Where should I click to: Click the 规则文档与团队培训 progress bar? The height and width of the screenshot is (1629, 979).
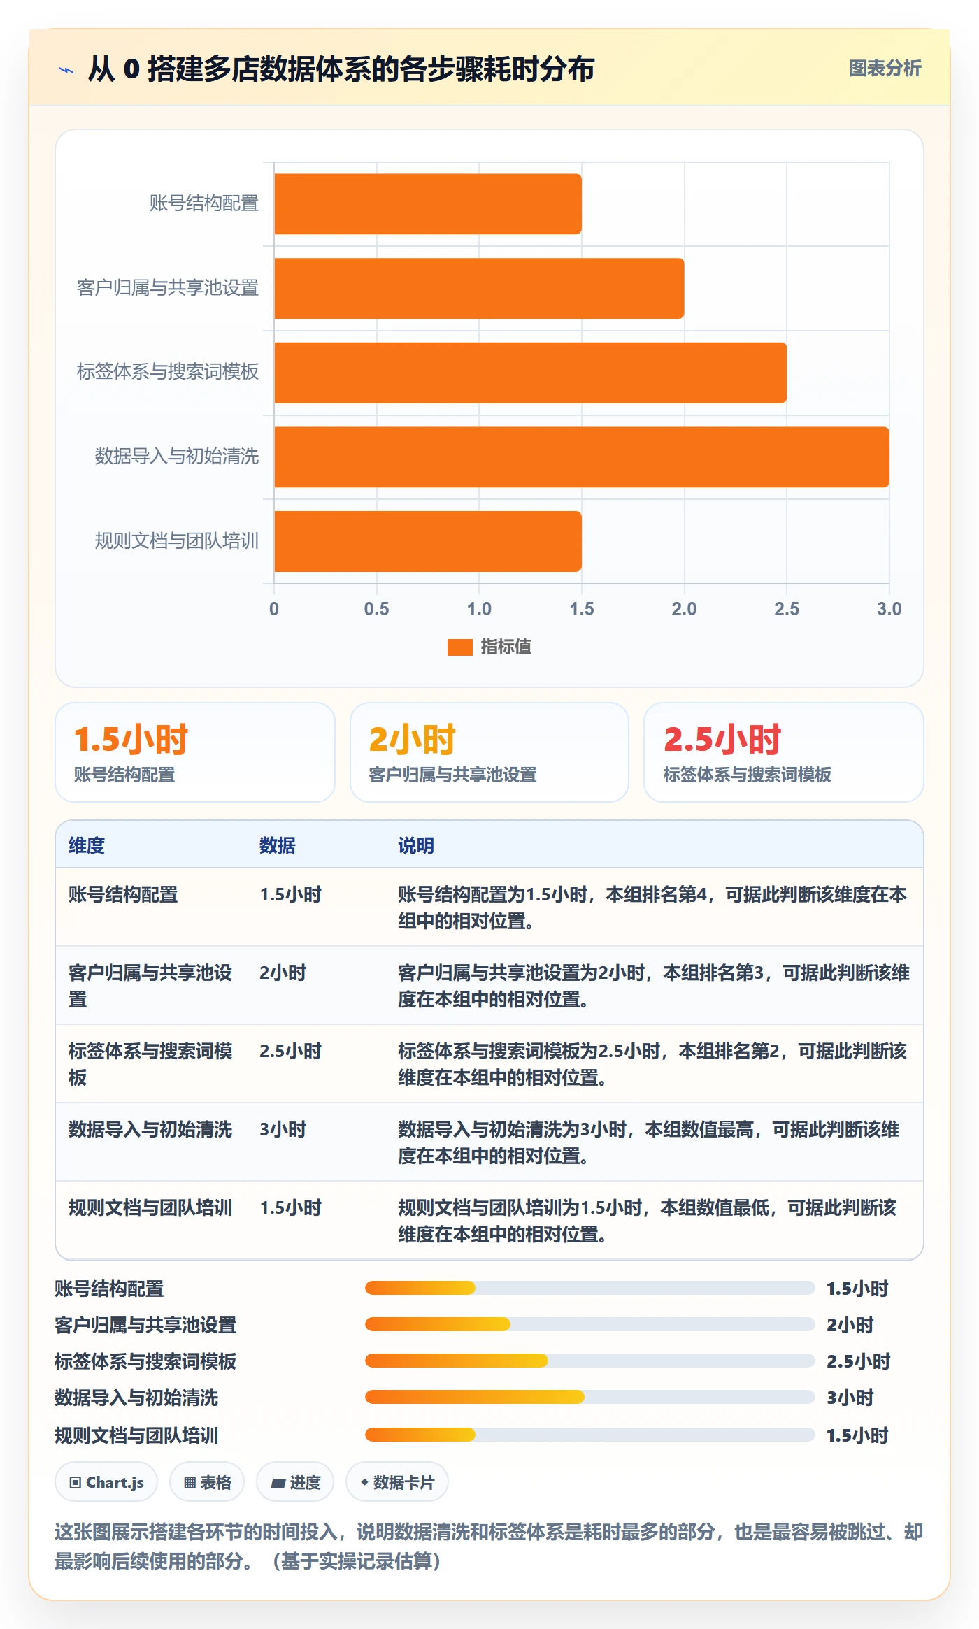pyautogui.click(x=589, y=1435)
